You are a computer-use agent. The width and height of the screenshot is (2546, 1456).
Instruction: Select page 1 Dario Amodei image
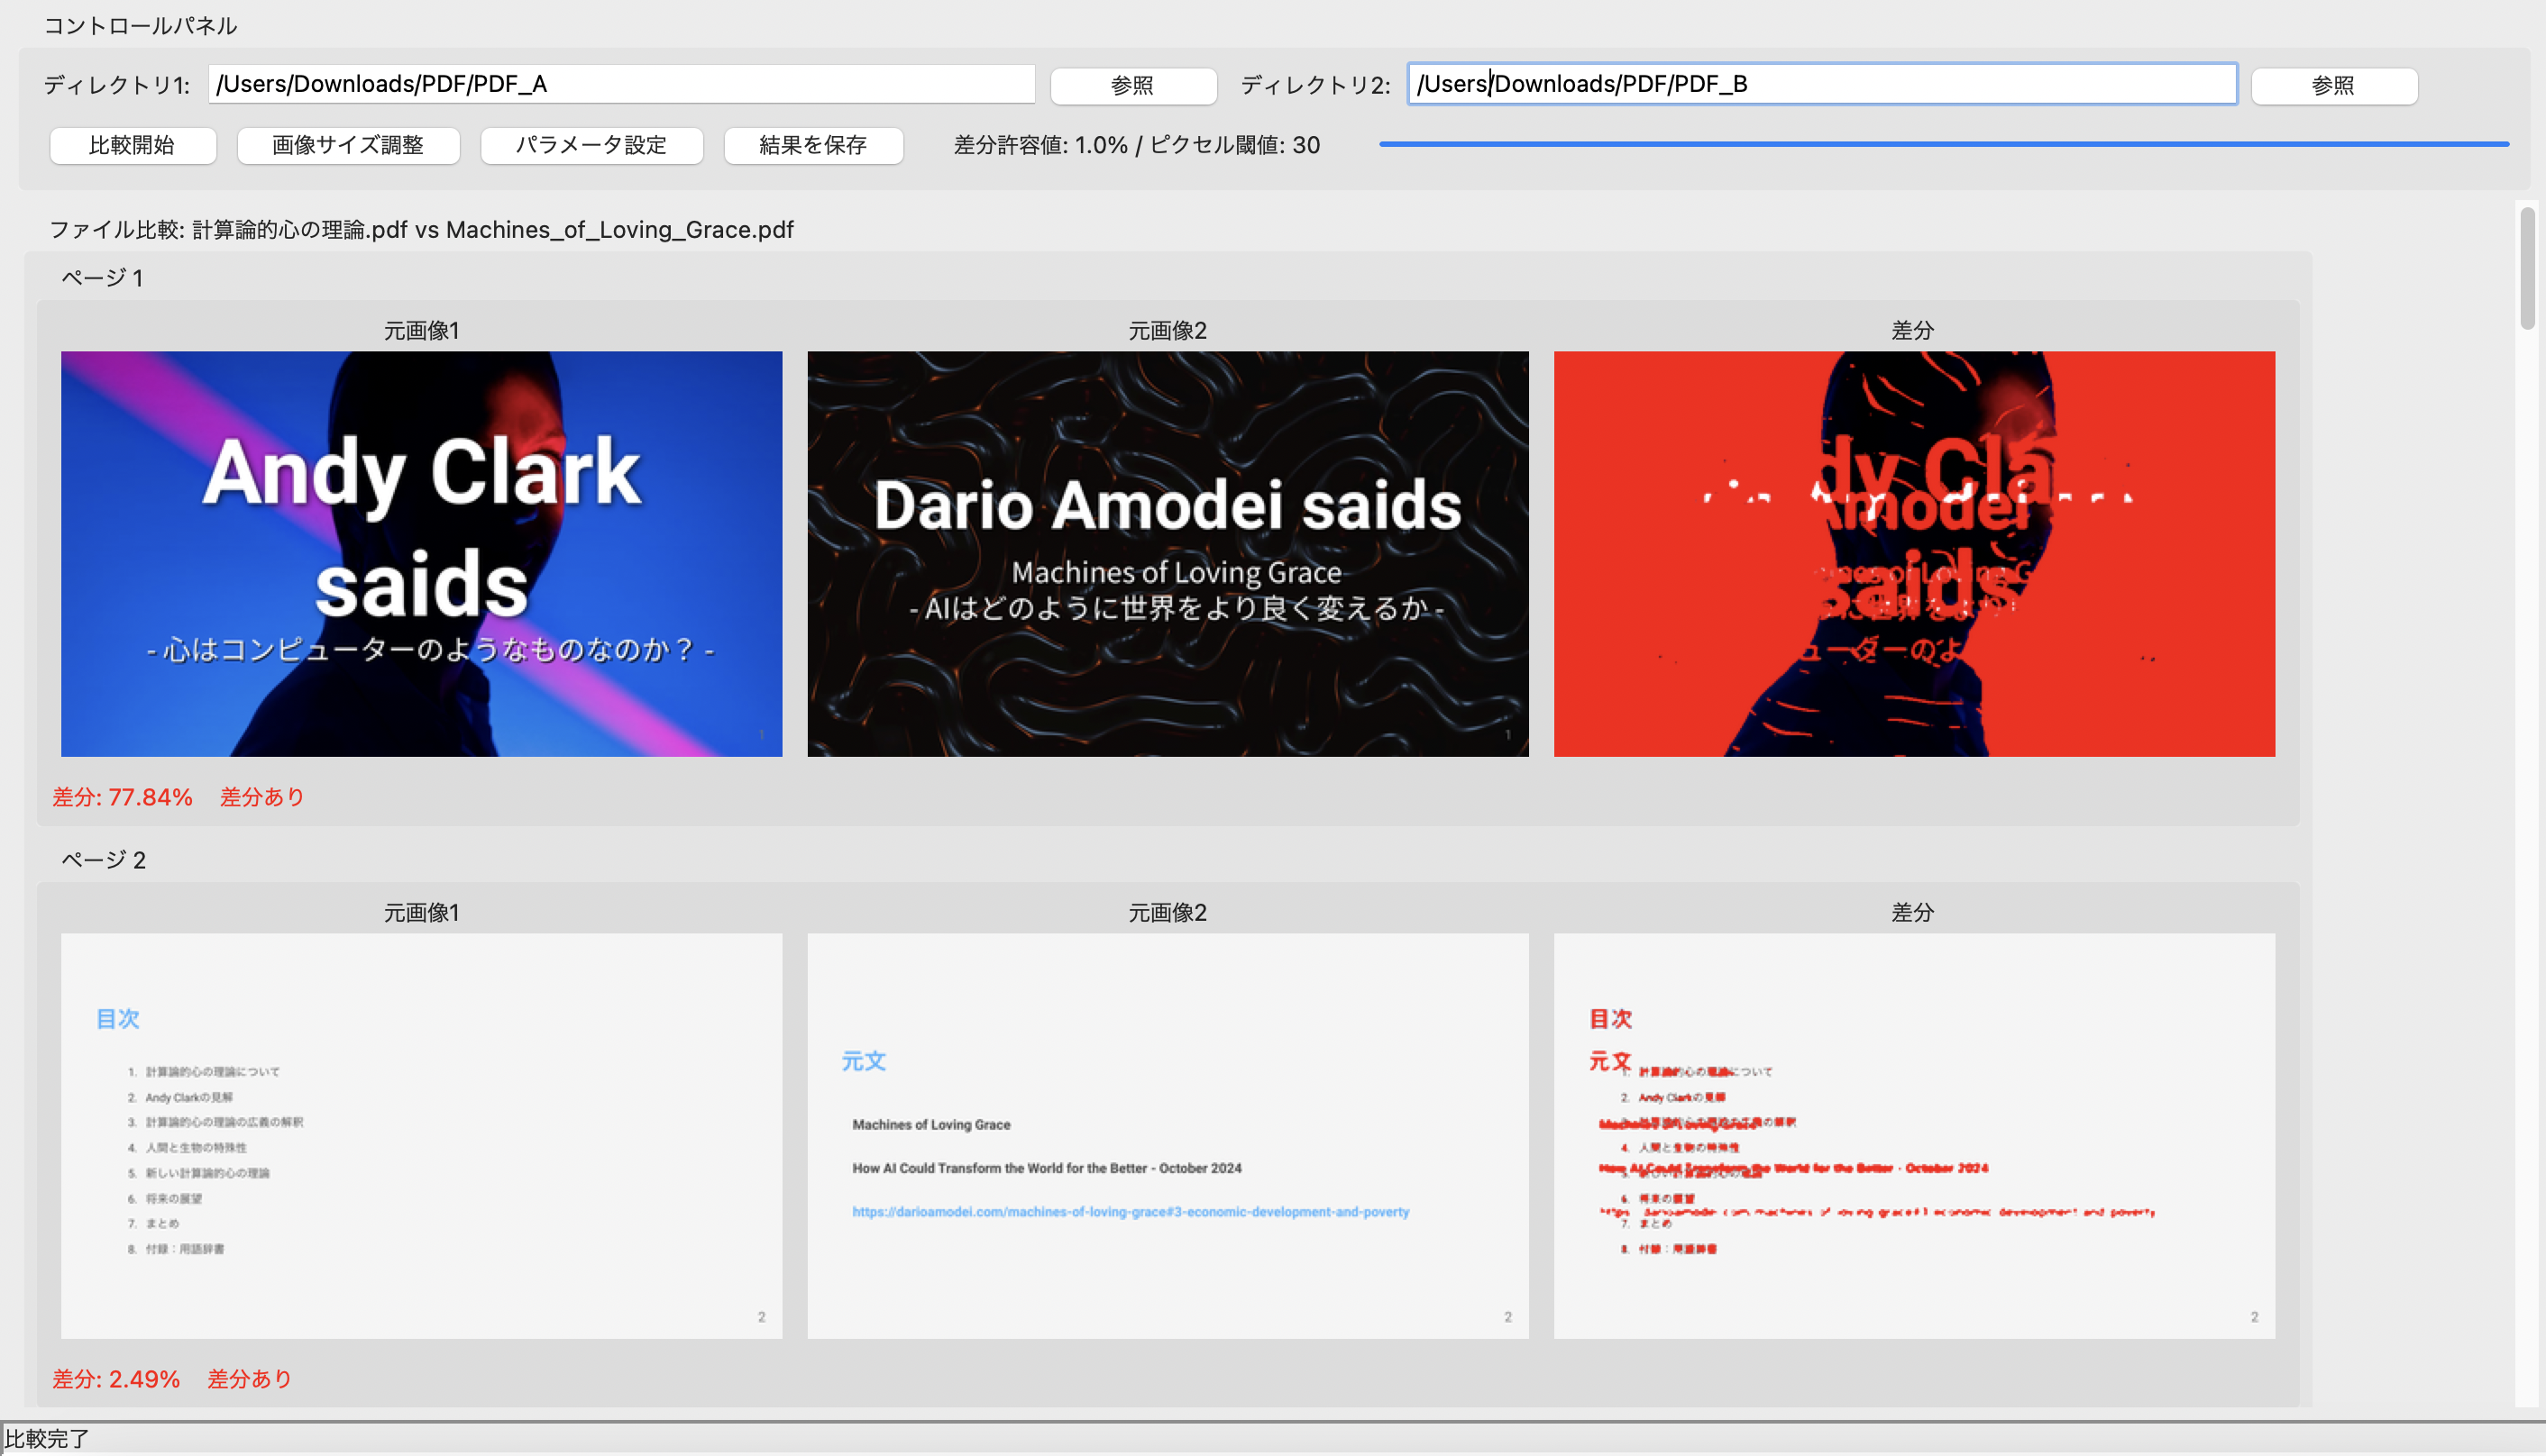pyautogui.click(x=1168, y=553)
